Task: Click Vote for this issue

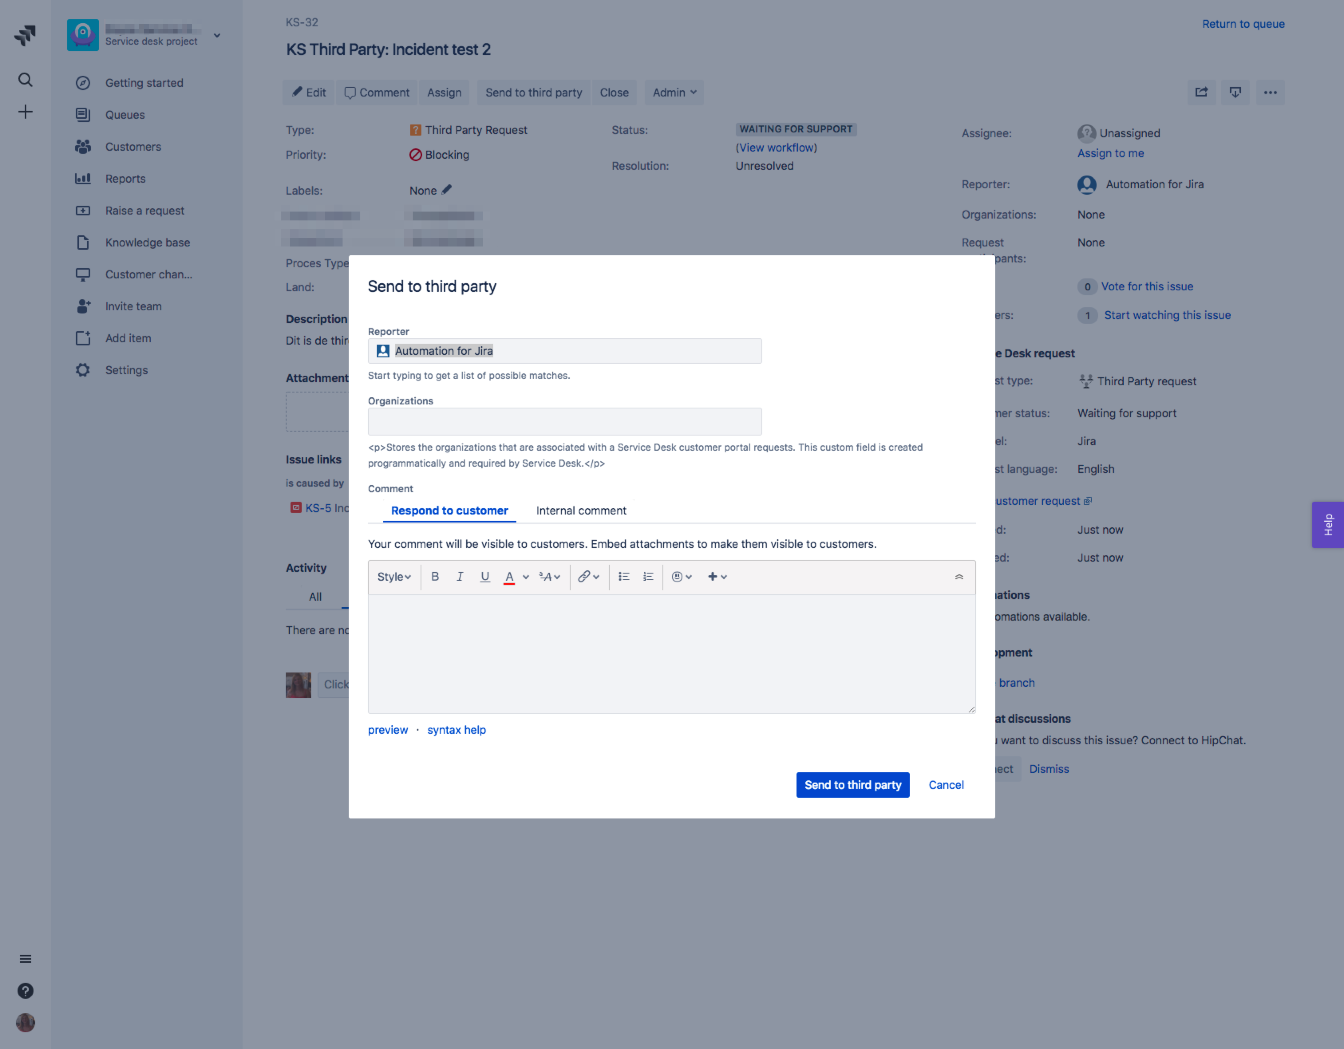Action: point(1147,287)
